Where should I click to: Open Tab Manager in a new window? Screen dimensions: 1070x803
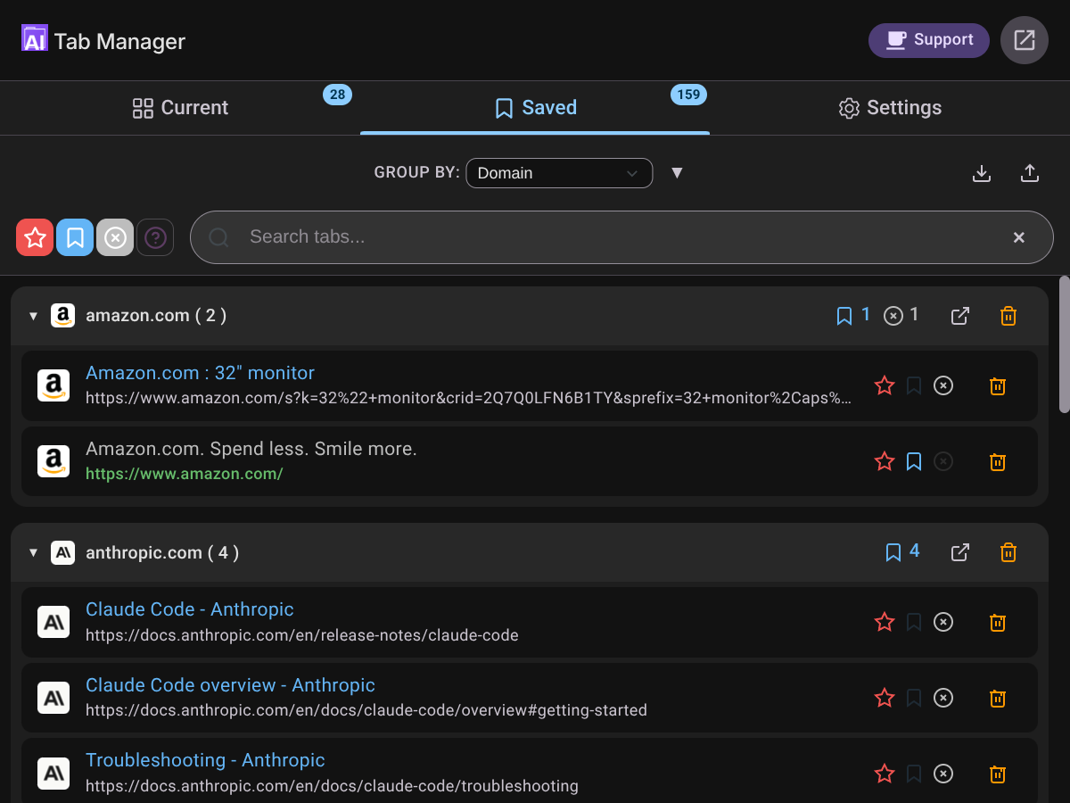(x=1025, y=40)
